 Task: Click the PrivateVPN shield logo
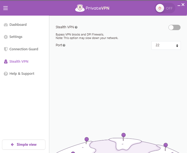click(80, 8)
